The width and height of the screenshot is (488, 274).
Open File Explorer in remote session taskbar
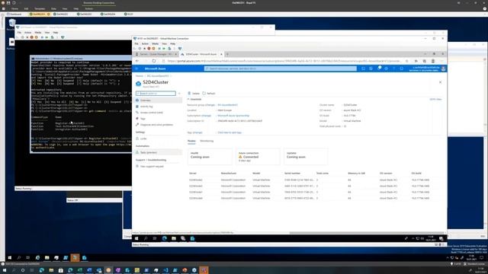[47, 258]
